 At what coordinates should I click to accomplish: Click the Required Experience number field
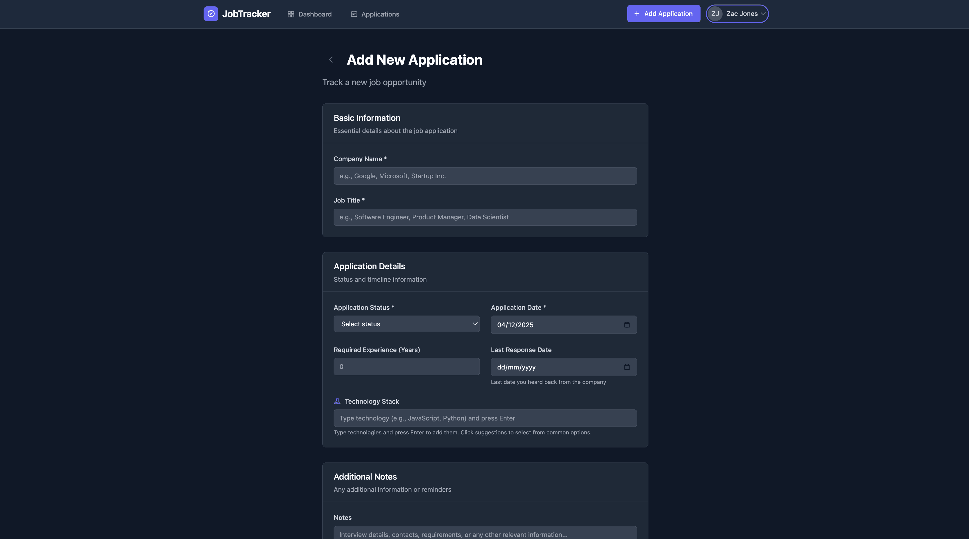click(x=406, y=366)
